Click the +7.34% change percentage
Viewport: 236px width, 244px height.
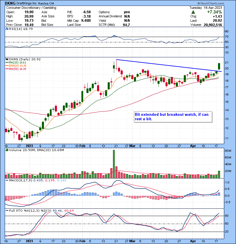click(x=214, y=12)
